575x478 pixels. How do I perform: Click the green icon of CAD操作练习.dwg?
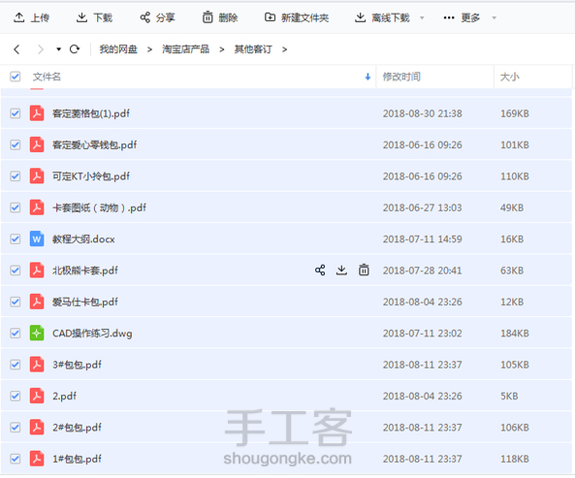tap(37, 334)
